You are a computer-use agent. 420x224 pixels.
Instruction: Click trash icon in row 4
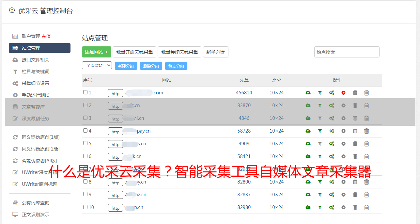pyautogui.click(x=366, y=131)
